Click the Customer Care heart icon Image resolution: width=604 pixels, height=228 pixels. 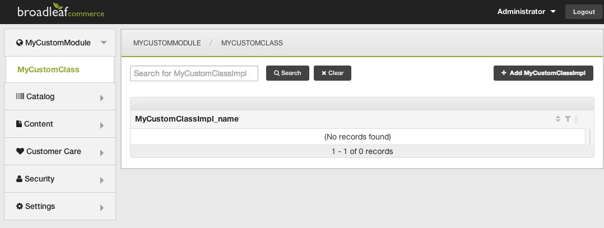[20, 151]
